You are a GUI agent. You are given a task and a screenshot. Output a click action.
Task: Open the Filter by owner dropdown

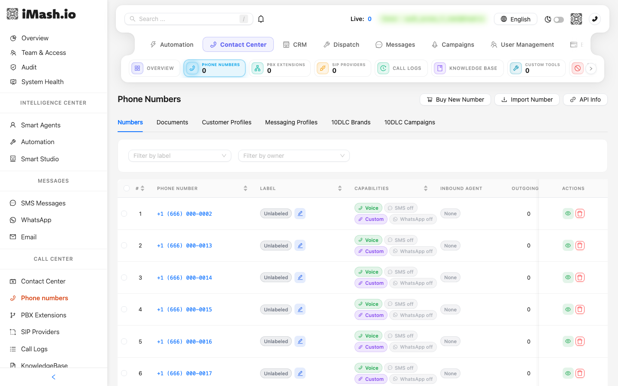[294, 156]
